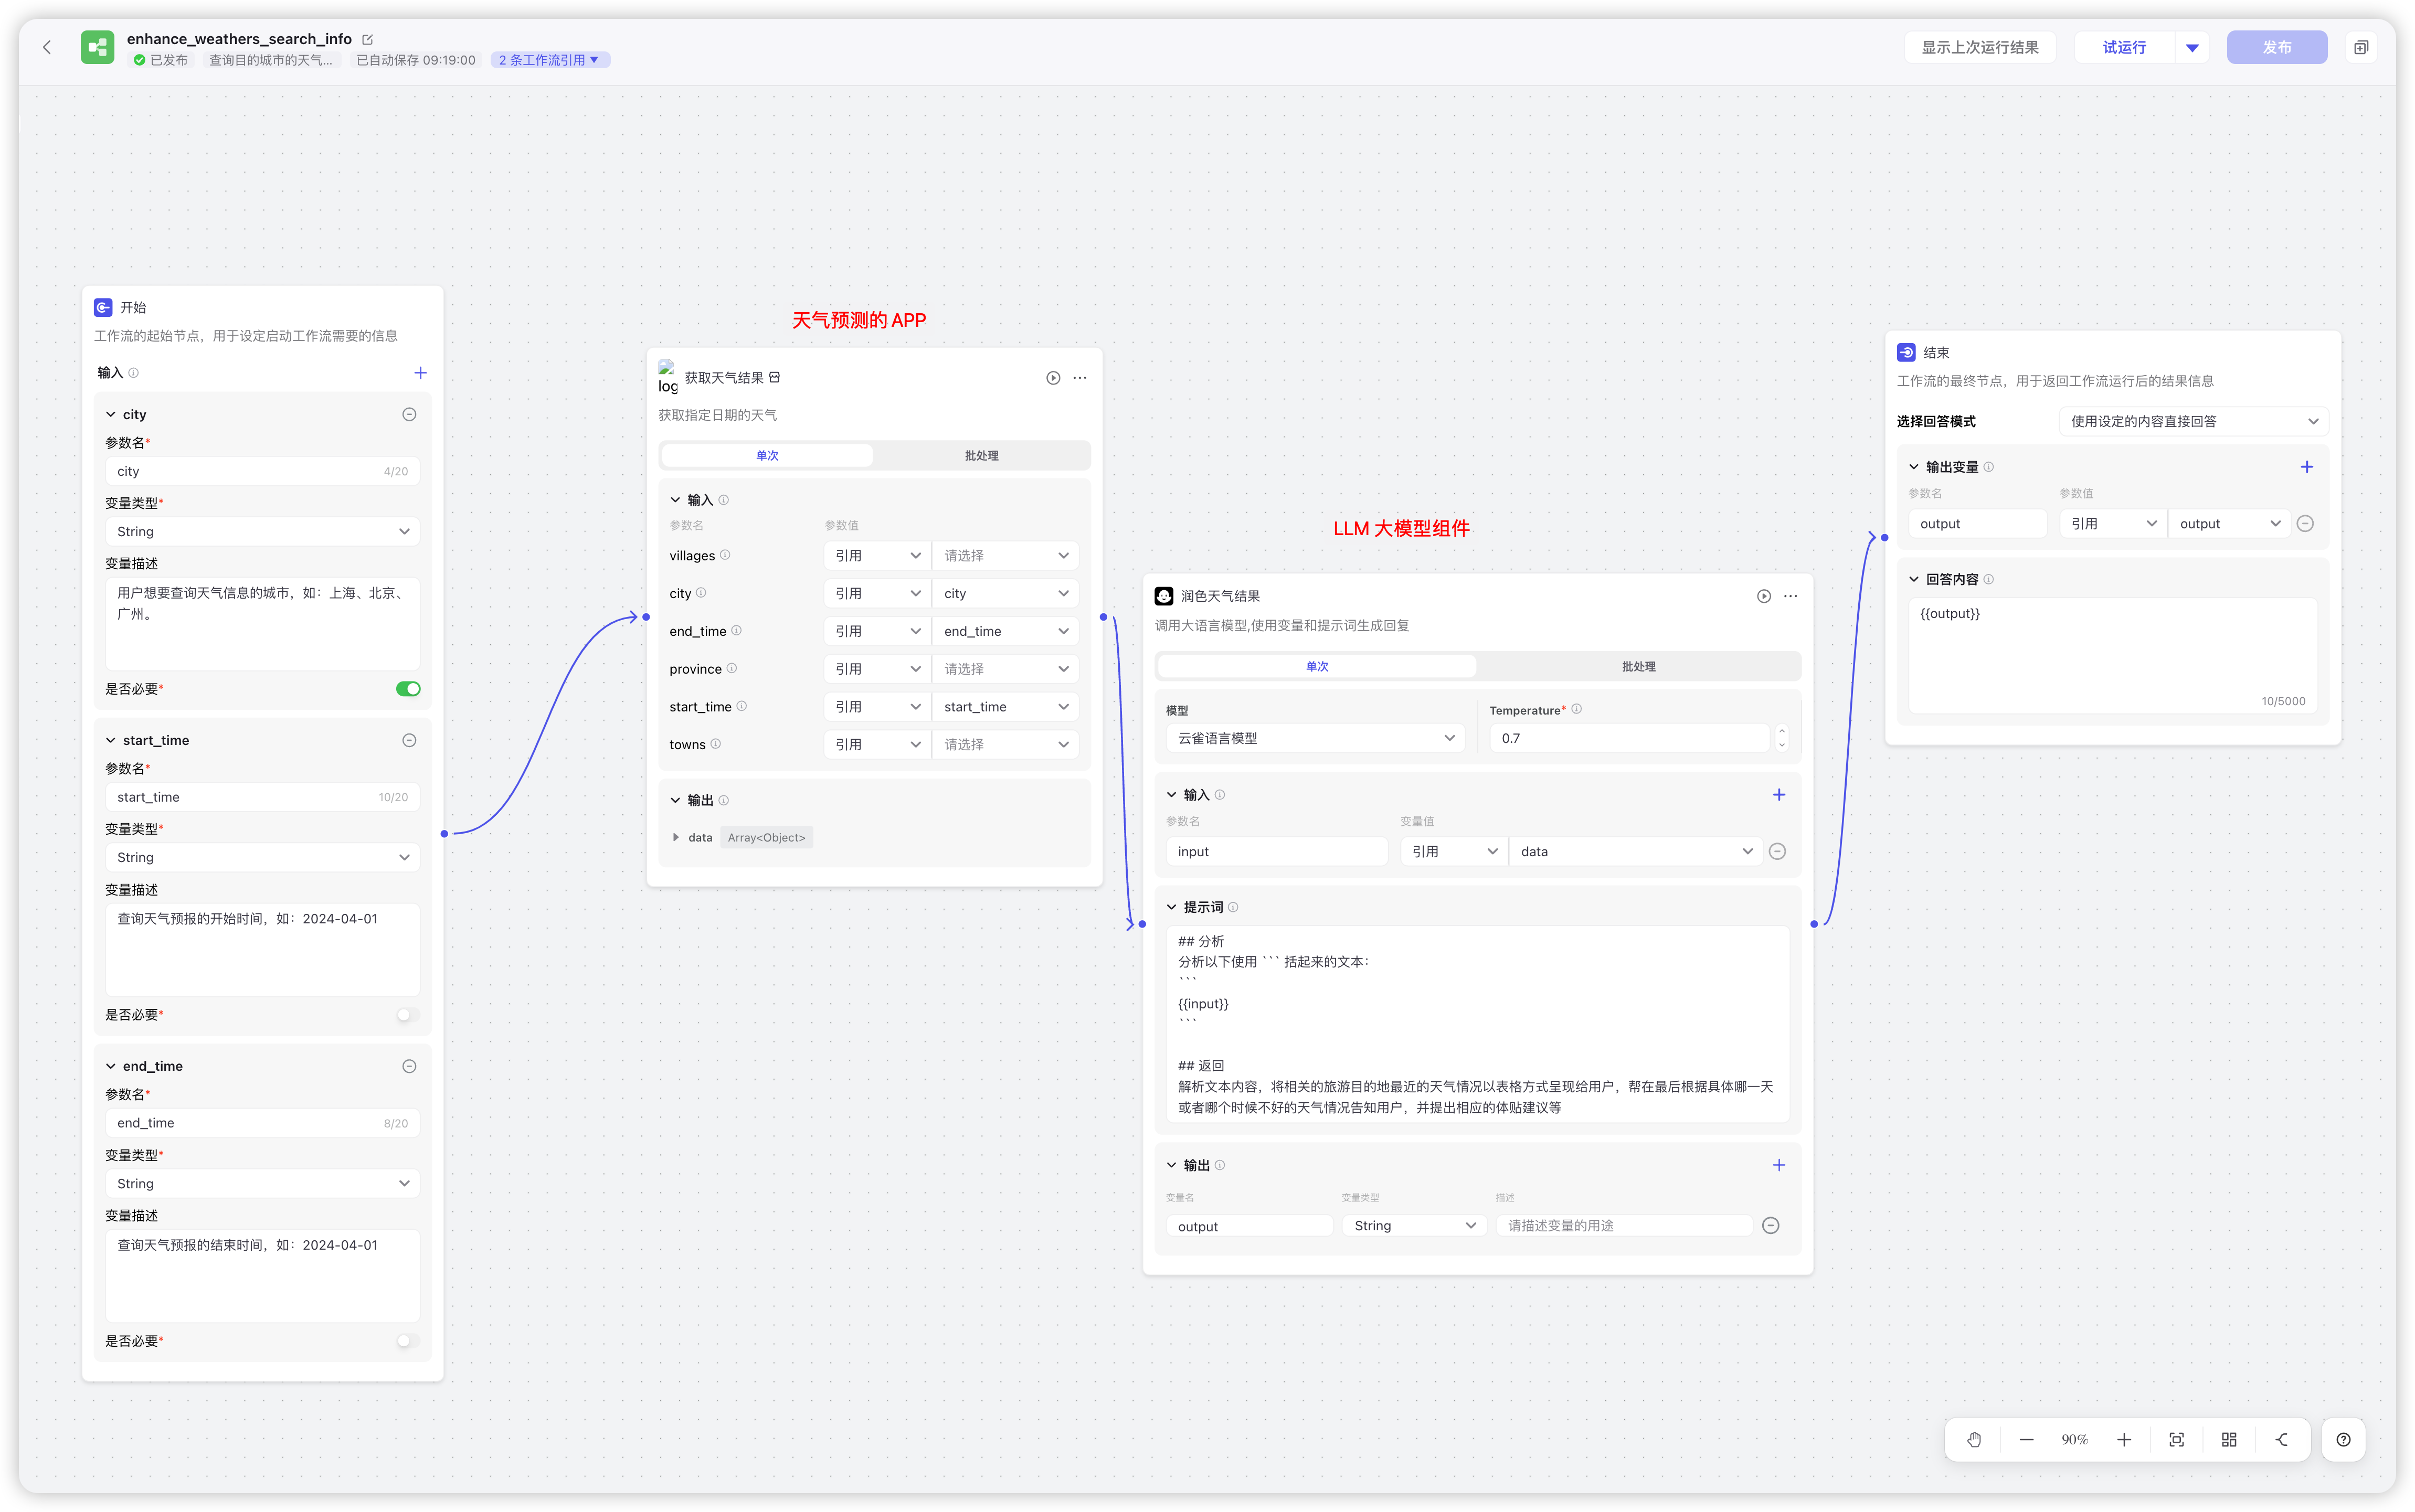Click the back arrow icon
Viewport: 2415px width, 1512px height.
[x=47, y=47]
